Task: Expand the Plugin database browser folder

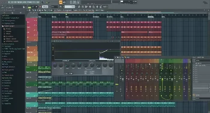Action: coord(9,67)
